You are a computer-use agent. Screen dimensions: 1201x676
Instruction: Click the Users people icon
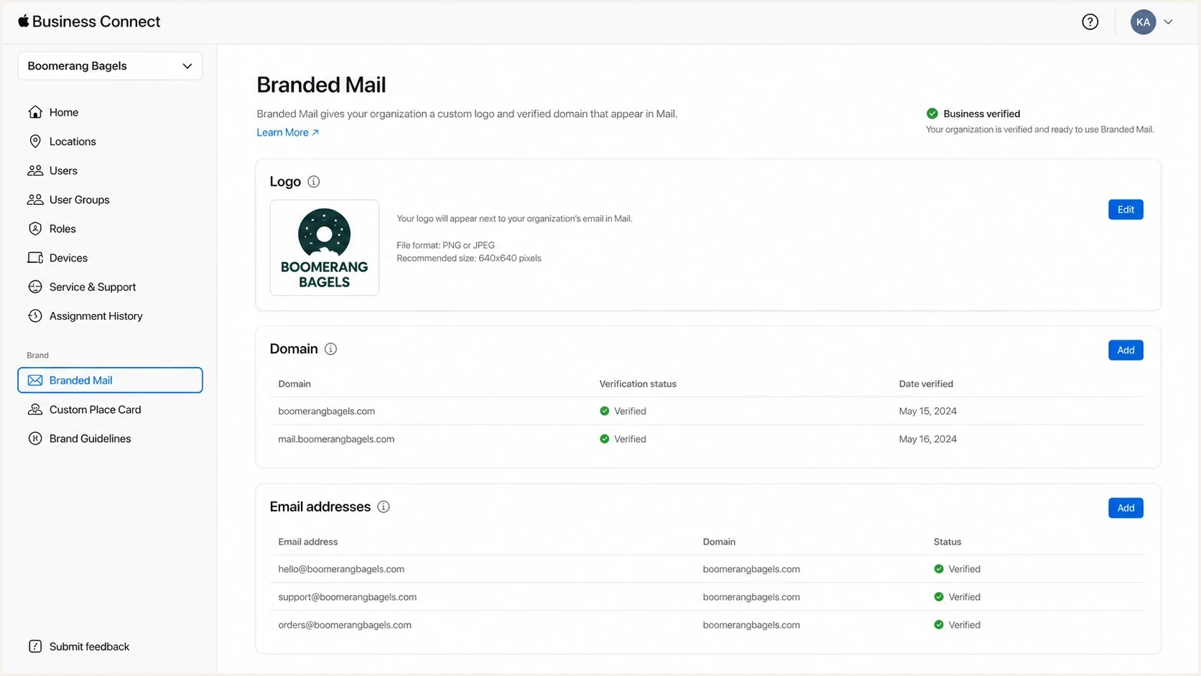(x=35, y=170)
